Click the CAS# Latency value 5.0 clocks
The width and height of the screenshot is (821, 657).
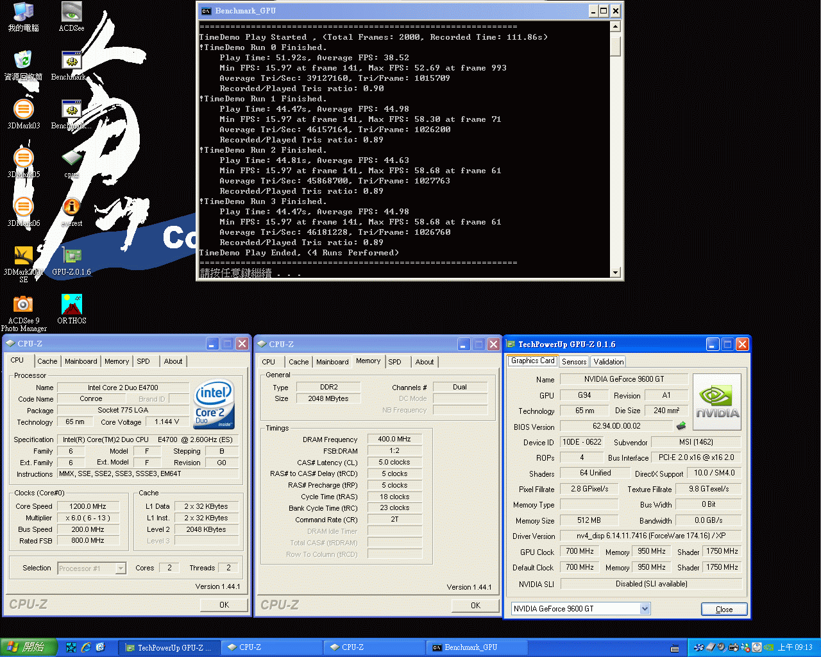click(x=394, y=462)
